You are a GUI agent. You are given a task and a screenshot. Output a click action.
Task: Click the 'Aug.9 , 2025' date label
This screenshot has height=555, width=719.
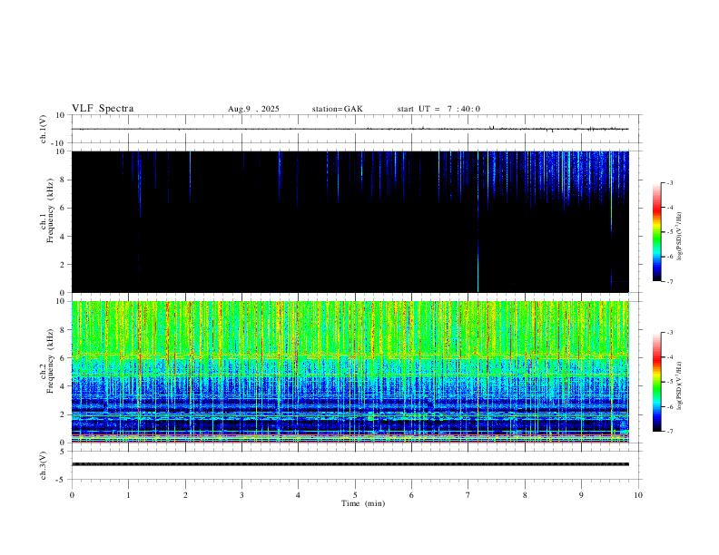pyautogui.click(x=253, y=109)
